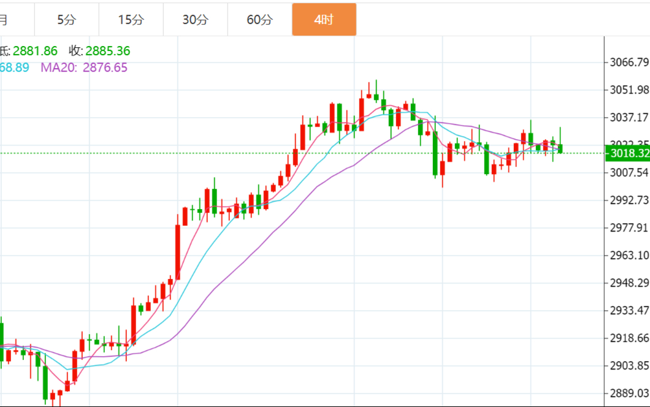Click the 2918.66 price axis label

629,338
